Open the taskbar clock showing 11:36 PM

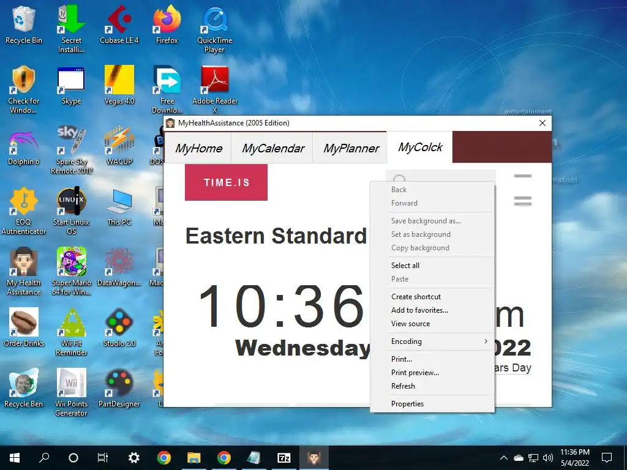click(574, 458)
